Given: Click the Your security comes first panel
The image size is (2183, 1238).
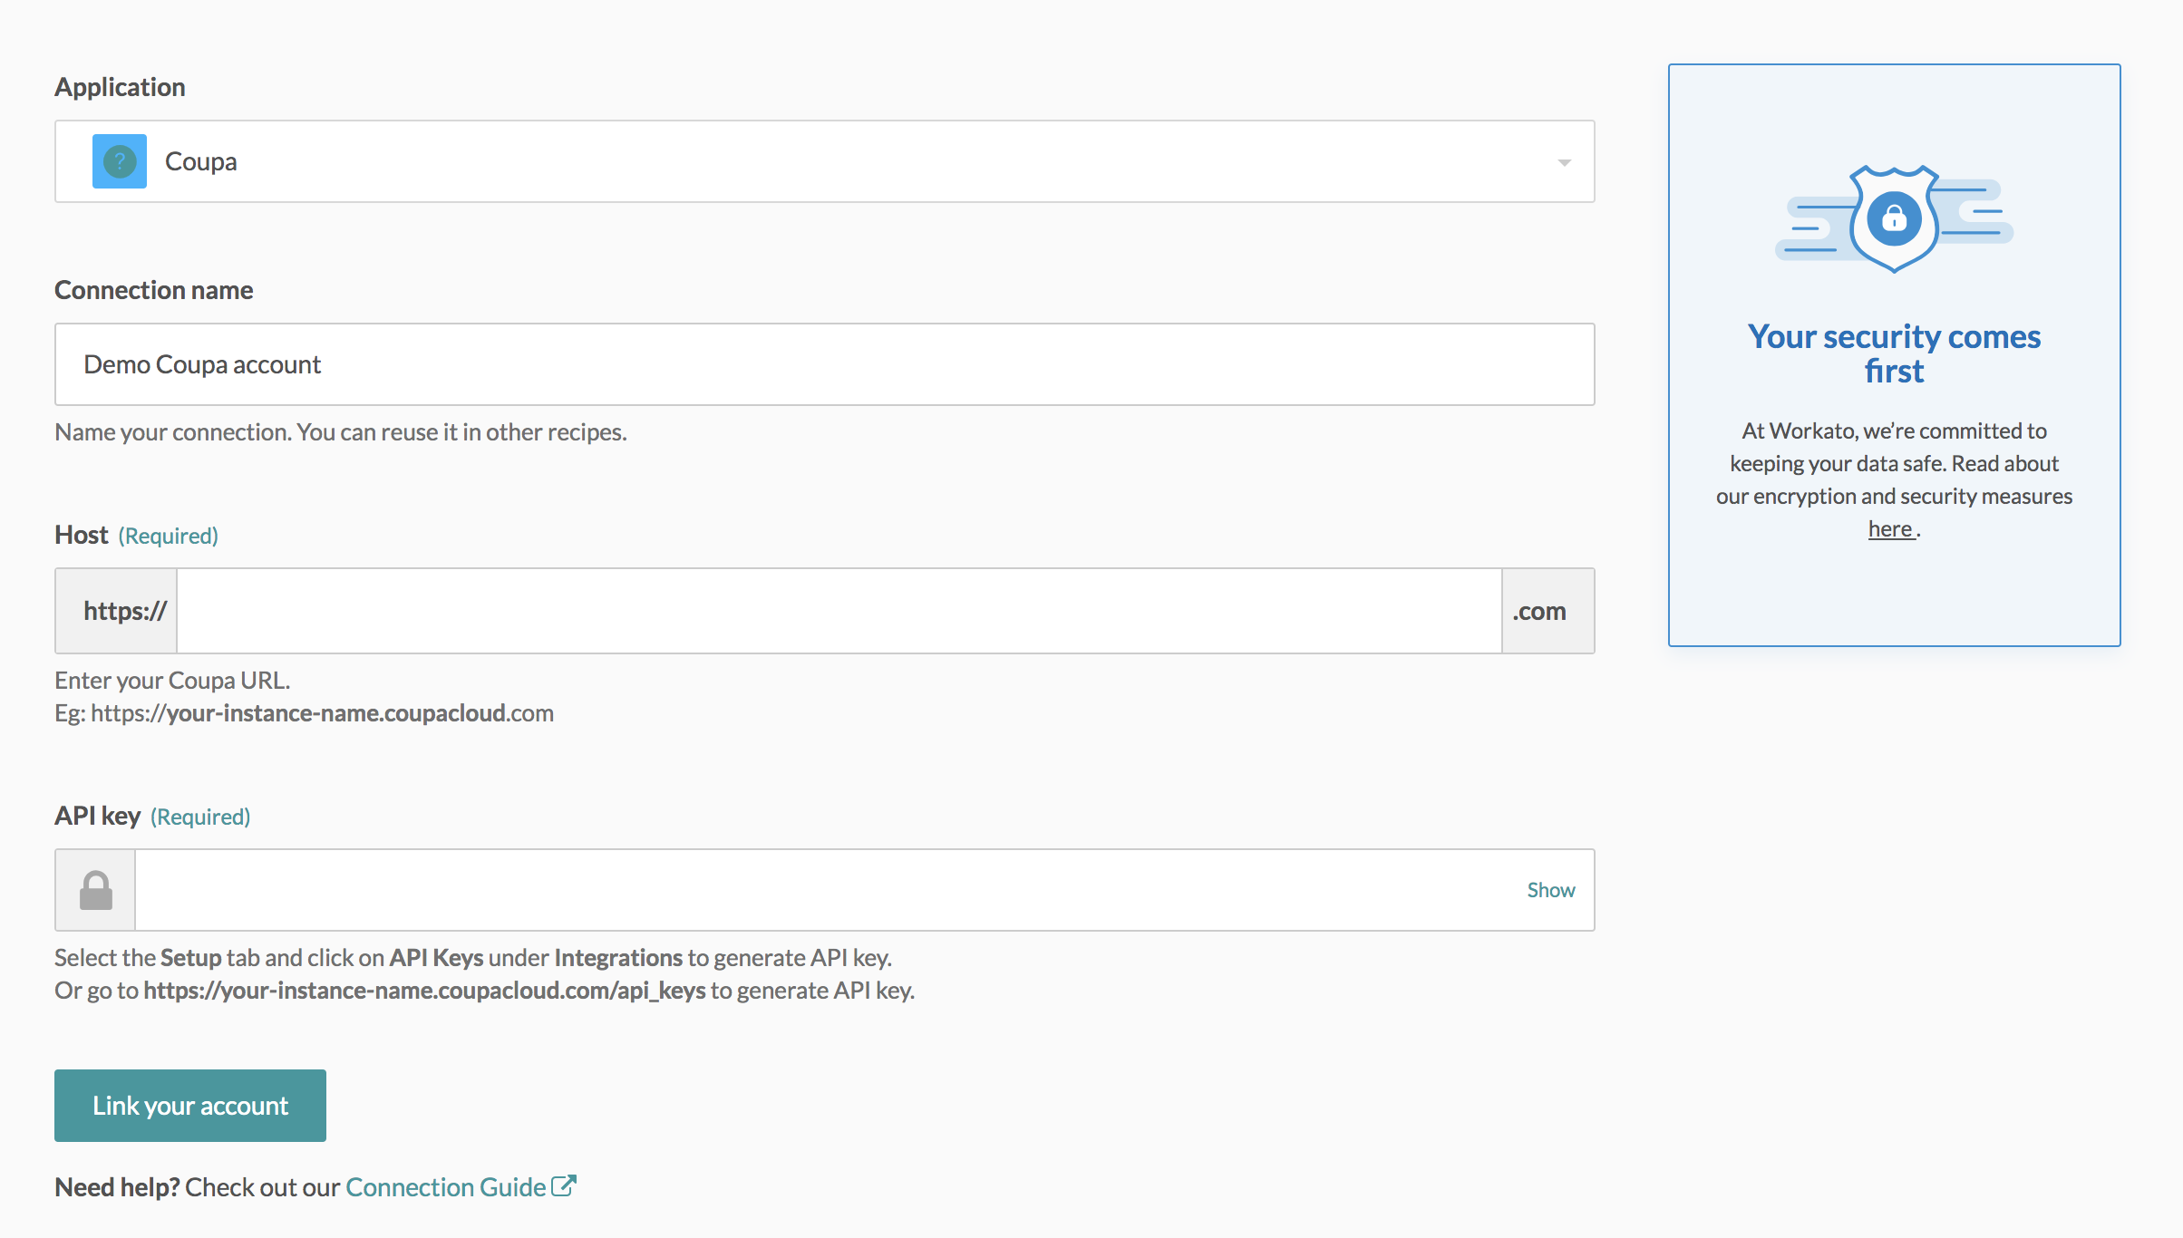Looking at the screenshot, I should pyautogui.click(x=1894, y=353).
